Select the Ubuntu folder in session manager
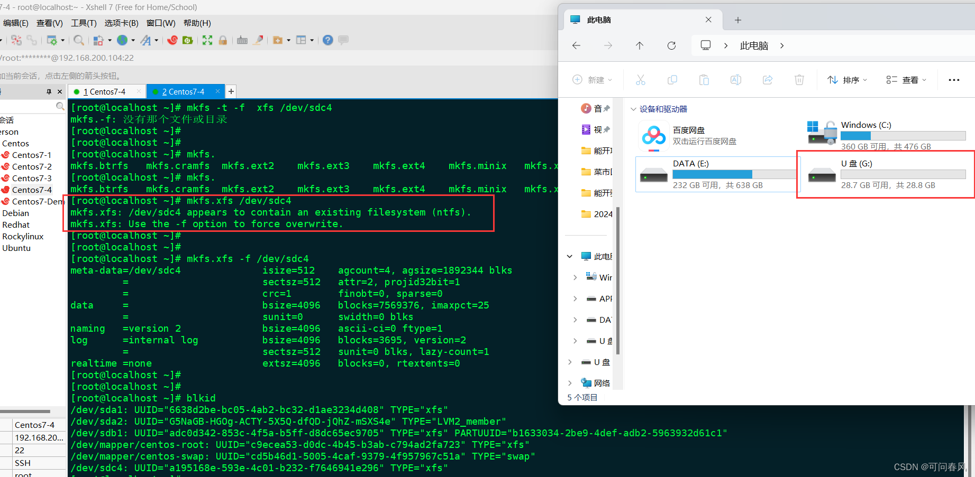The image size is (975, 477). click(x=16, y=248)
